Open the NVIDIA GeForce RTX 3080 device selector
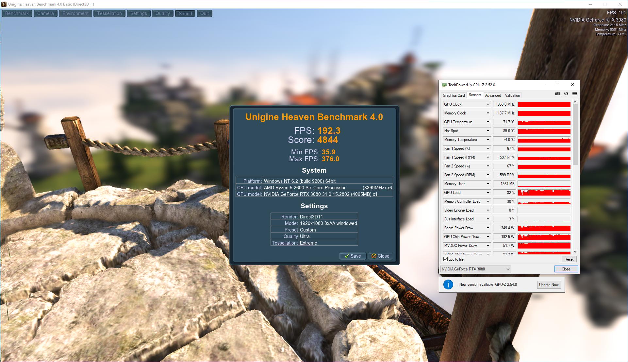Image resolution: width=628 pixels, height=362 pixels. pos(475,269)
